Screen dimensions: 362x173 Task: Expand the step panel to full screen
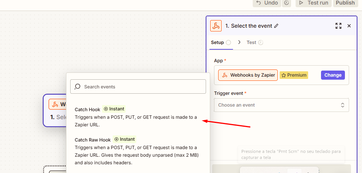pos(338,26)
